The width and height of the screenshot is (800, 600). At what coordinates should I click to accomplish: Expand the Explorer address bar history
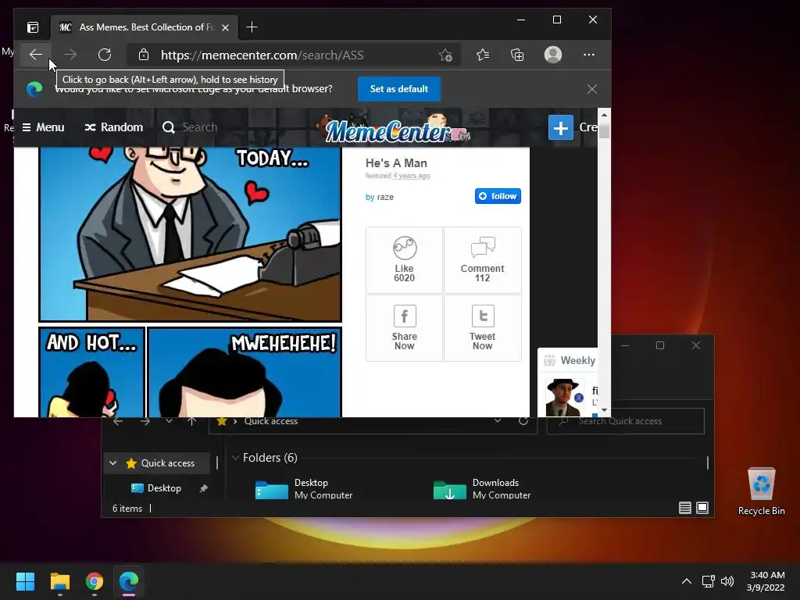pos(497,421)
